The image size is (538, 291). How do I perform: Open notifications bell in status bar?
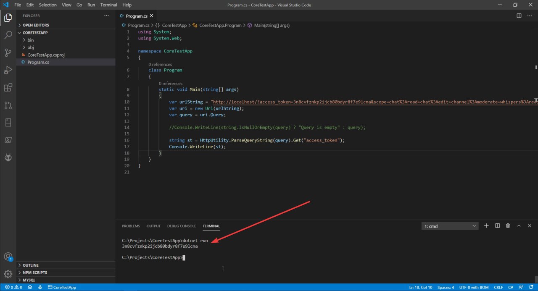pyautogui.click(x=531, y=287)
